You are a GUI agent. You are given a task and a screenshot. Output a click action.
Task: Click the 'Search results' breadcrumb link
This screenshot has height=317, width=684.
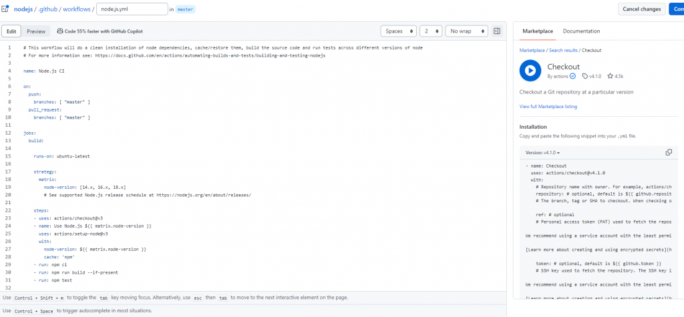click(x=563, y=51)
